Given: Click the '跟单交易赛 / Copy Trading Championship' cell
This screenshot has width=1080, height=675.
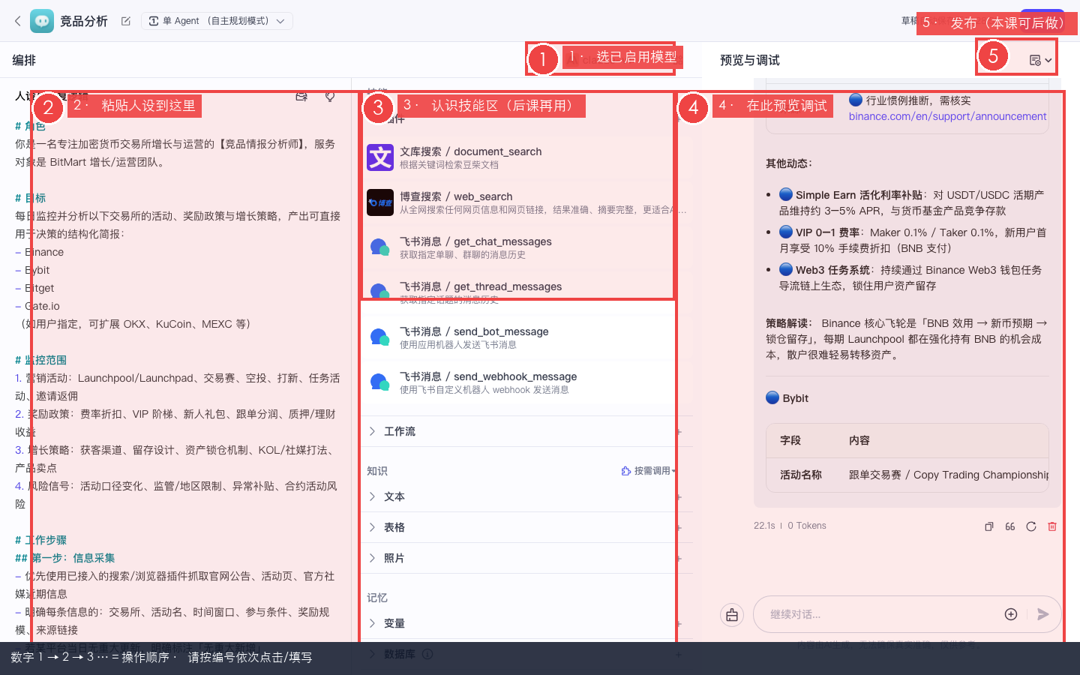Looking at the screenshot, I should pyautogui.click(x=949, y=475).
